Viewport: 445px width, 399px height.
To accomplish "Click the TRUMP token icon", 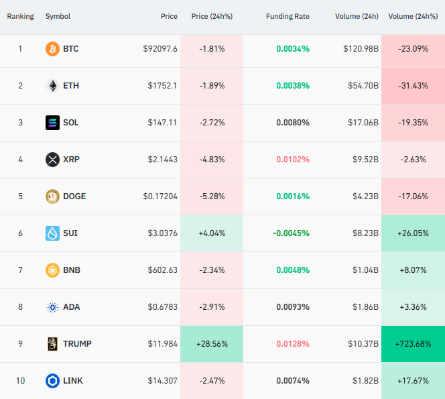I will click(x=52, y=344).
